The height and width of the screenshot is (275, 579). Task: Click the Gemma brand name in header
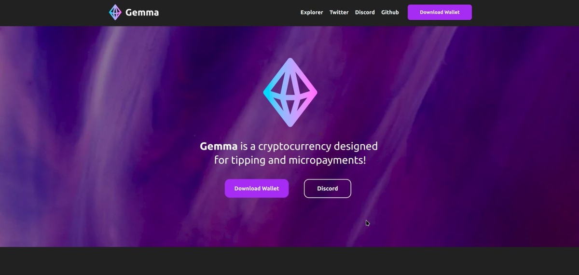142,13
